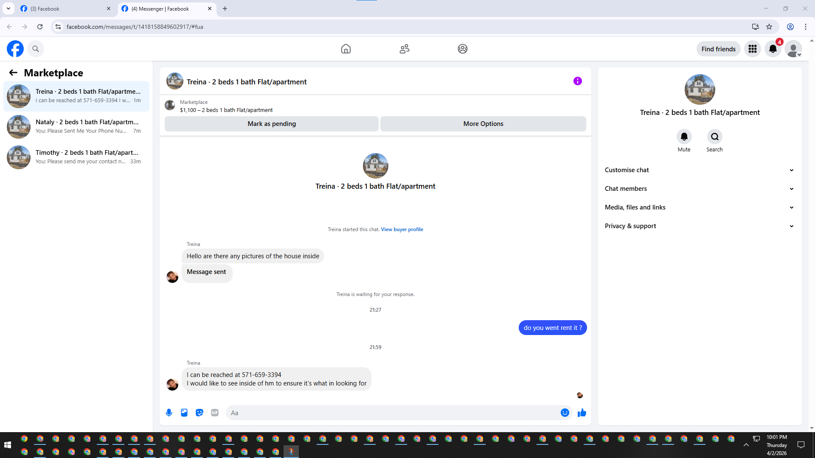Click the Treina chat header avatar
Image resolution: width=815 pixels, height=458 pixels.
(175, 81)
